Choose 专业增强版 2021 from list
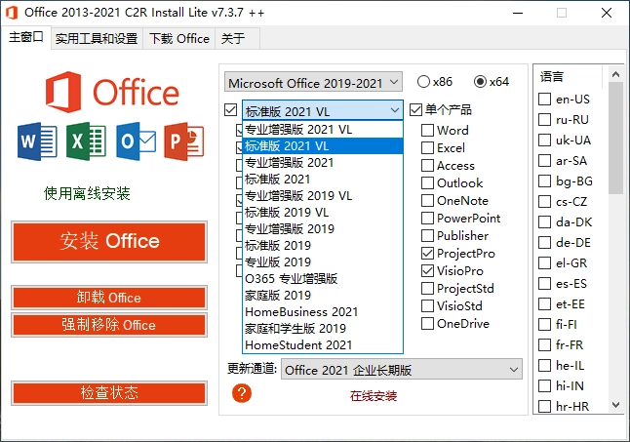 pyautogui.click(x=323, y=162)
